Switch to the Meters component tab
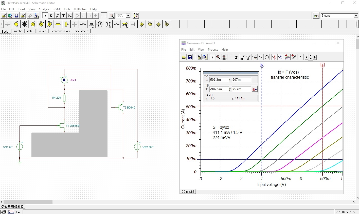Viewport: 359px width, 214px height. [30, 31]
